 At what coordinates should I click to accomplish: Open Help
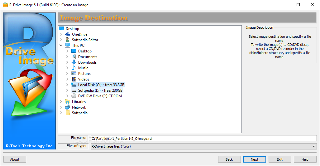click(x=305, y=159)
